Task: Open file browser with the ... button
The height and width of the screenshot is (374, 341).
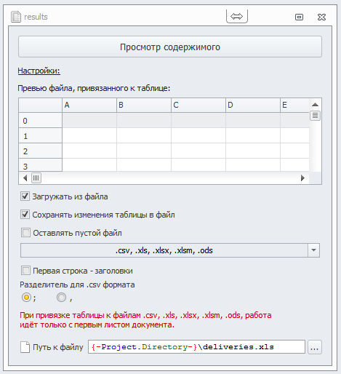Action: click(315, 347)
